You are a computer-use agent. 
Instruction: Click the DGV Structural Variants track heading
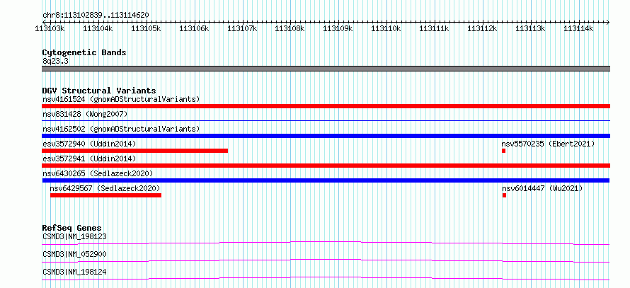(x=99, y=91)
